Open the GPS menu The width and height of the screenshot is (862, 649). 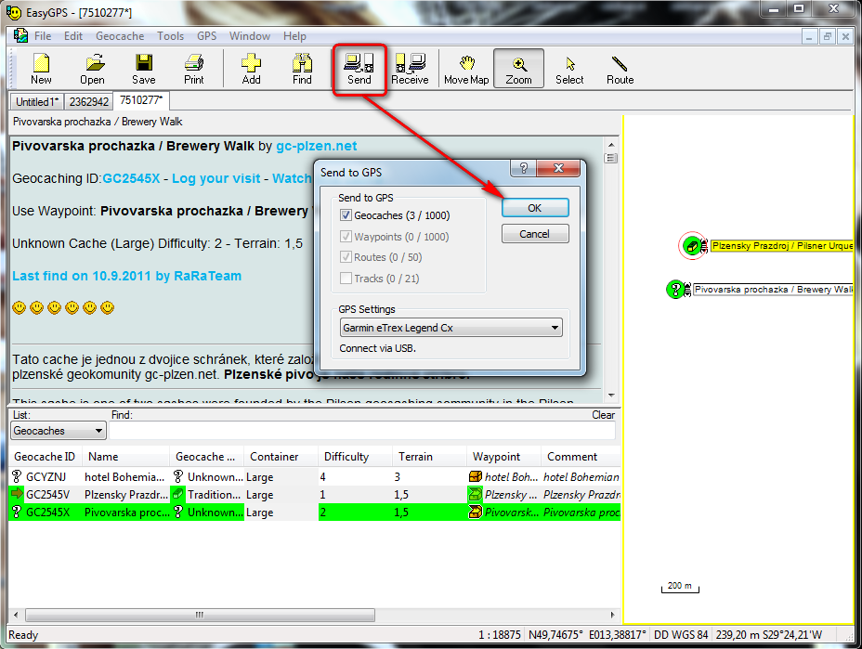pos(207,36)
